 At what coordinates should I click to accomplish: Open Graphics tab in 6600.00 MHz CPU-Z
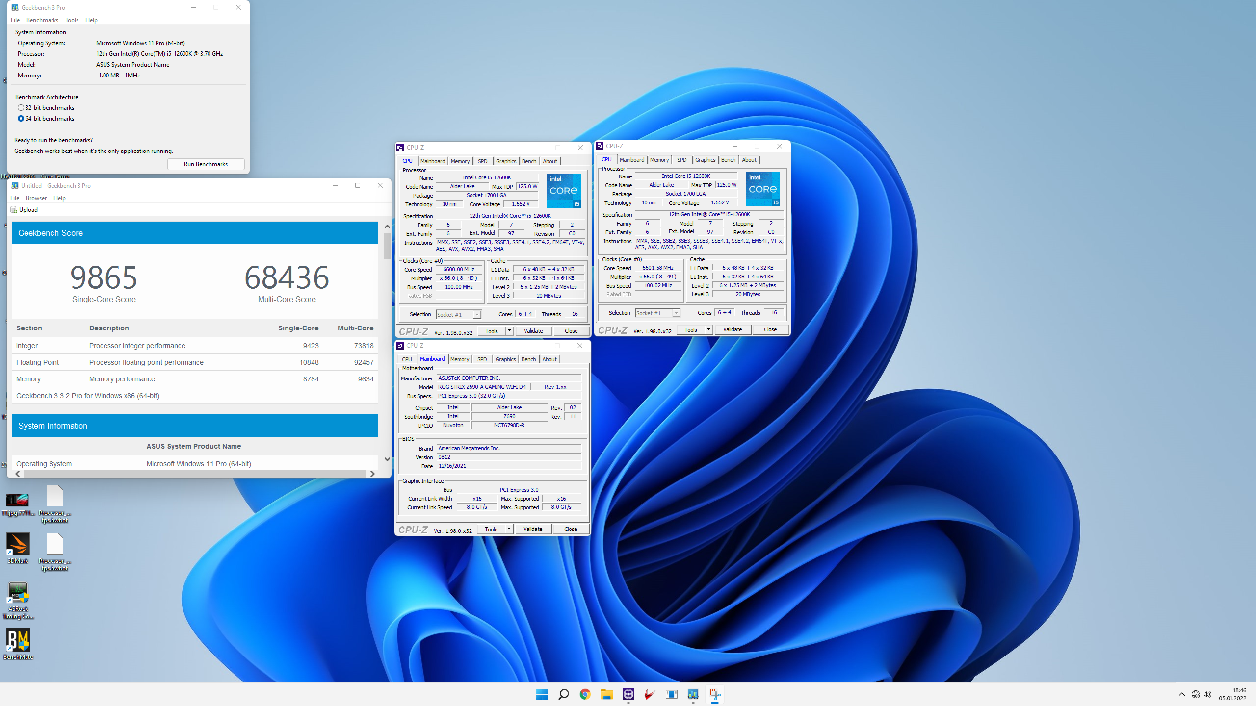506,161
